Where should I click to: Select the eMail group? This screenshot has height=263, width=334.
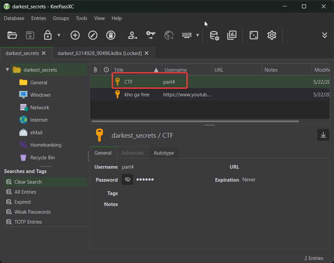click(x=36, y=132)
